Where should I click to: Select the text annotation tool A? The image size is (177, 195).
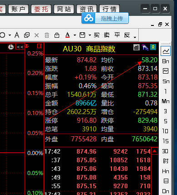(x=17, y=35)
